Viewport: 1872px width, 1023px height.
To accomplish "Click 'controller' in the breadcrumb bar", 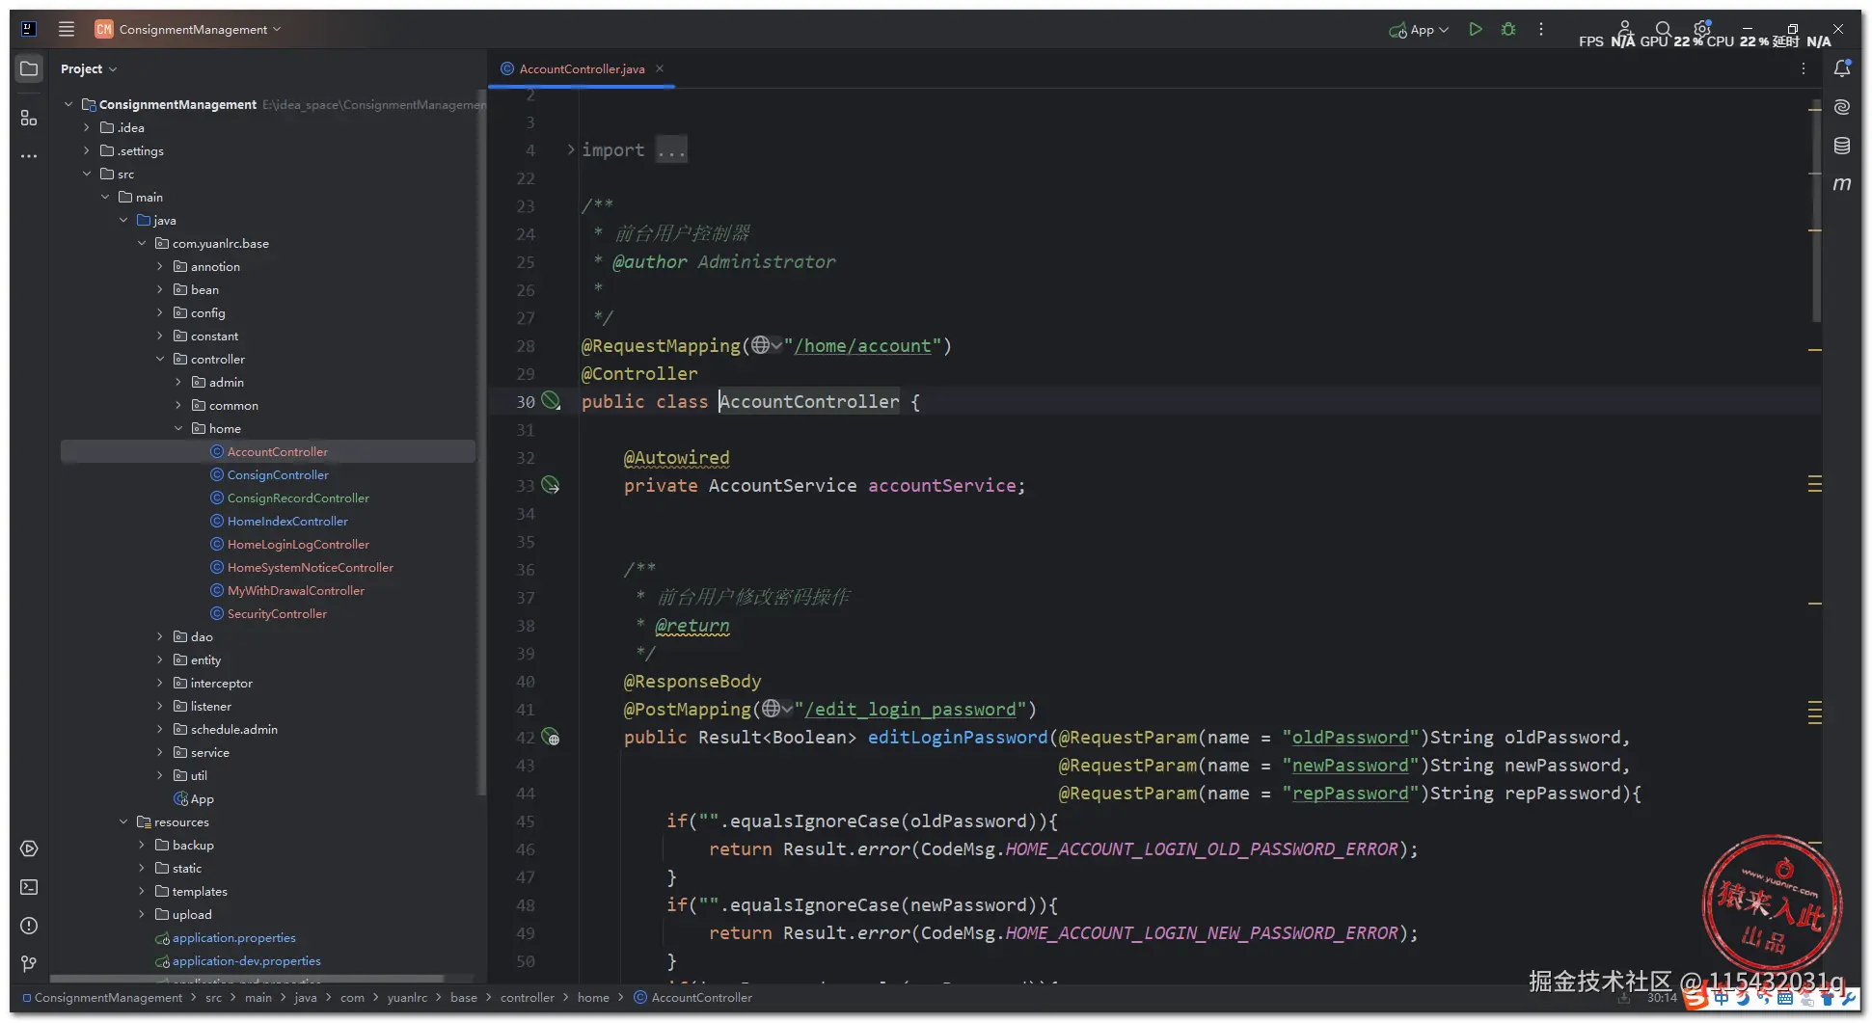I will [x=527, y=997].
